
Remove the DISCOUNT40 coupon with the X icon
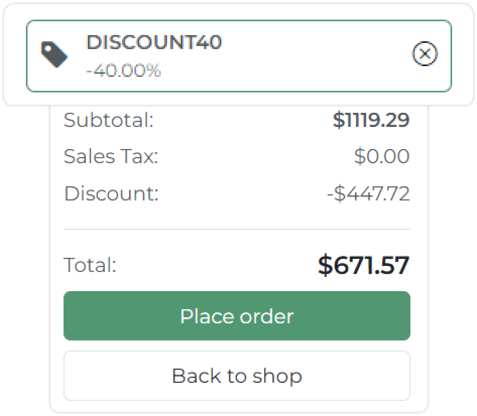pos(425,54)
